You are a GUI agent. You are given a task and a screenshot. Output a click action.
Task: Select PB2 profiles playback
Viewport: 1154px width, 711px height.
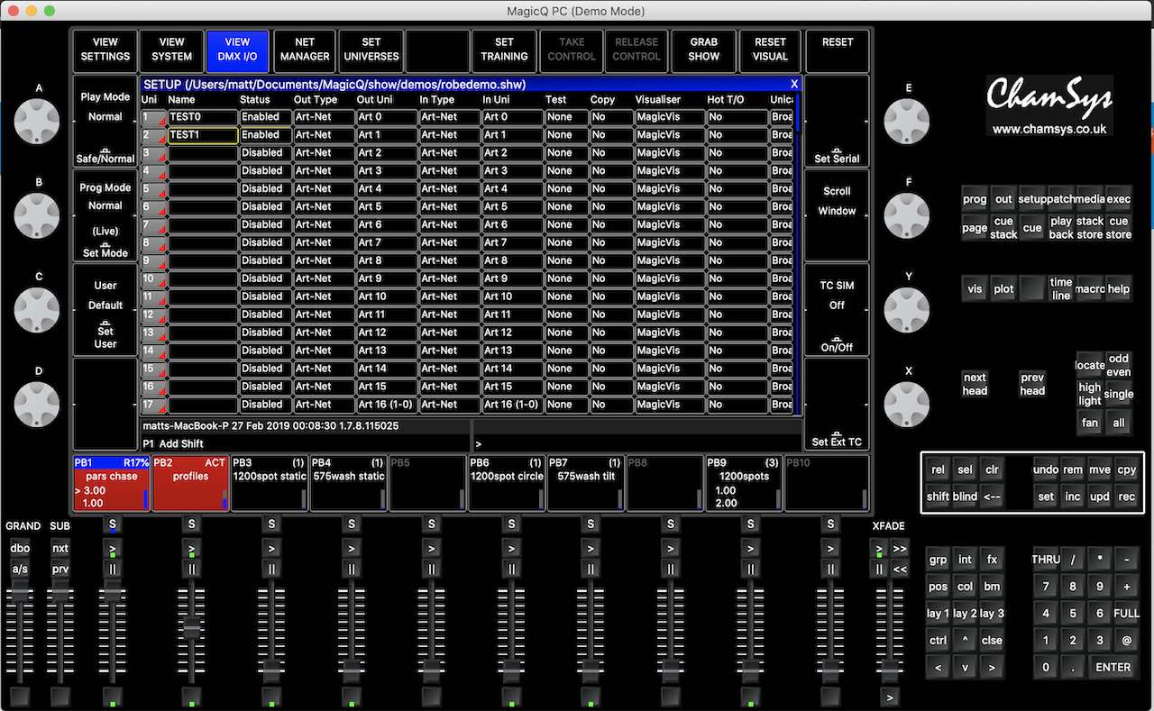(x=190, y=483)
